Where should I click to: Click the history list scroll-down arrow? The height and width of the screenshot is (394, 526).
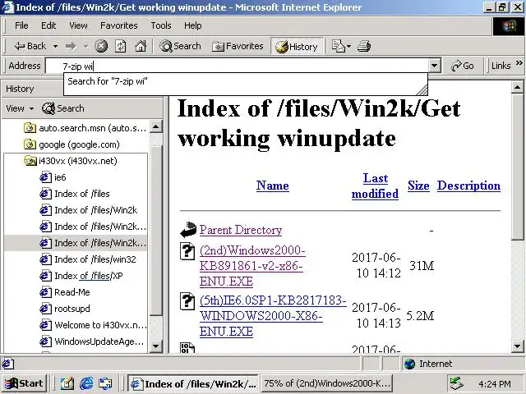point(155,346)
